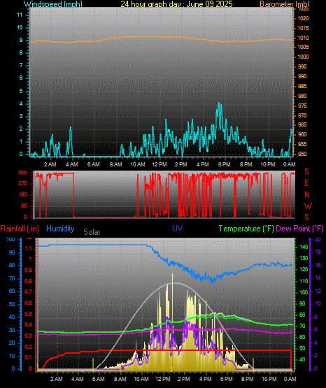Select the 'Solar' legend label
The height and width of the screenshot is (388, 326).
point(92,232)
